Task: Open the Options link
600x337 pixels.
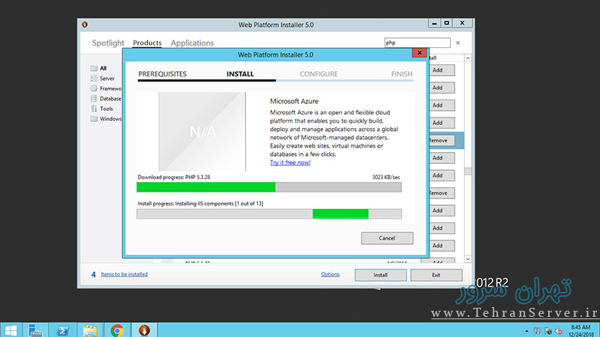Action: [x=330, y=274]
